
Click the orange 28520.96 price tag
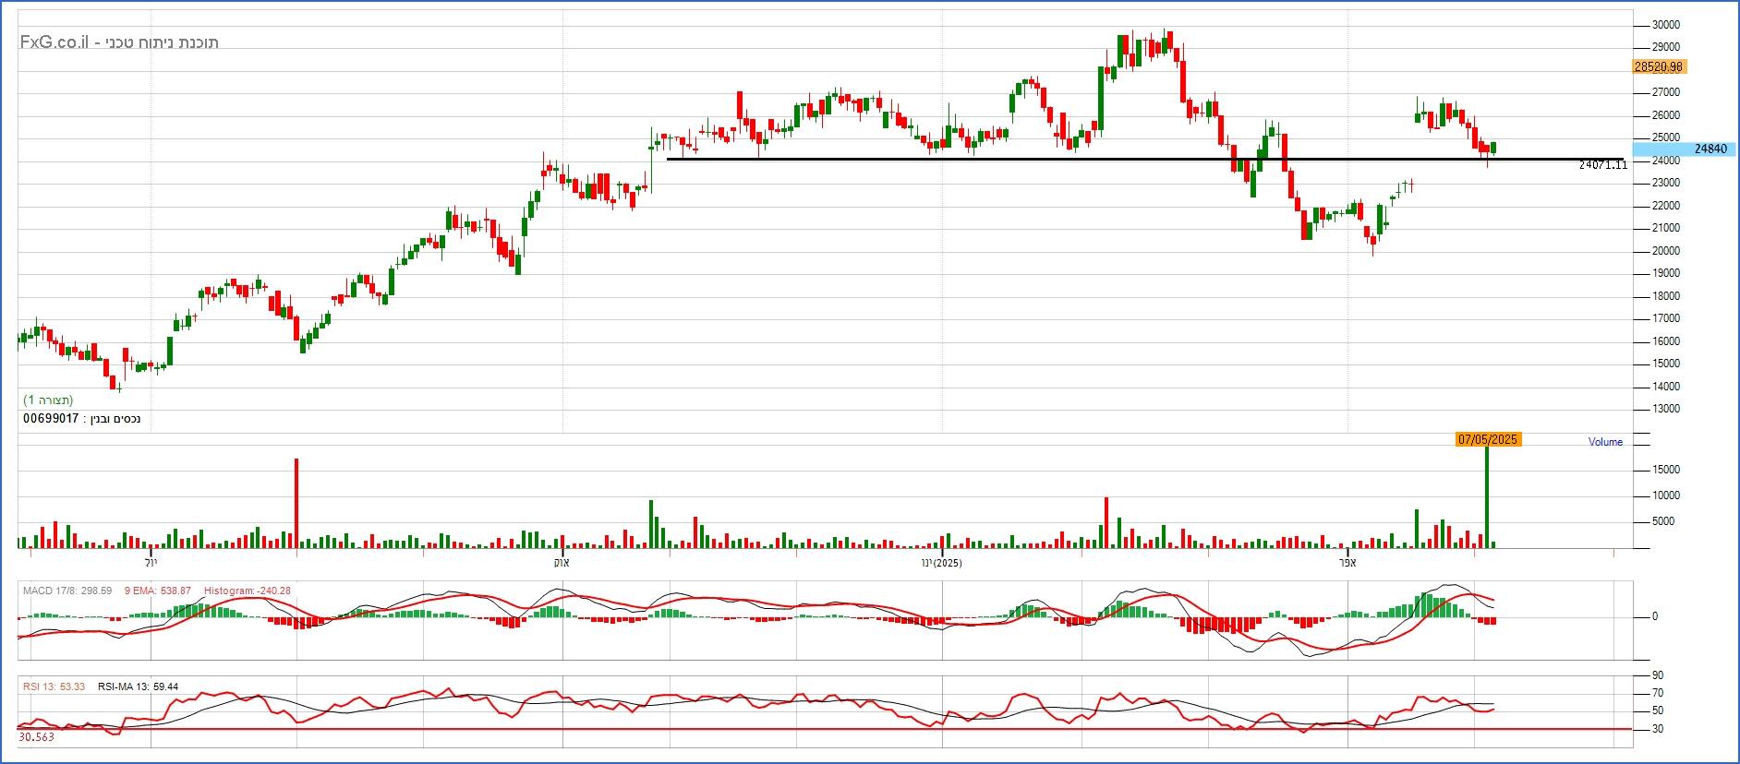[x=1659, y=66]
